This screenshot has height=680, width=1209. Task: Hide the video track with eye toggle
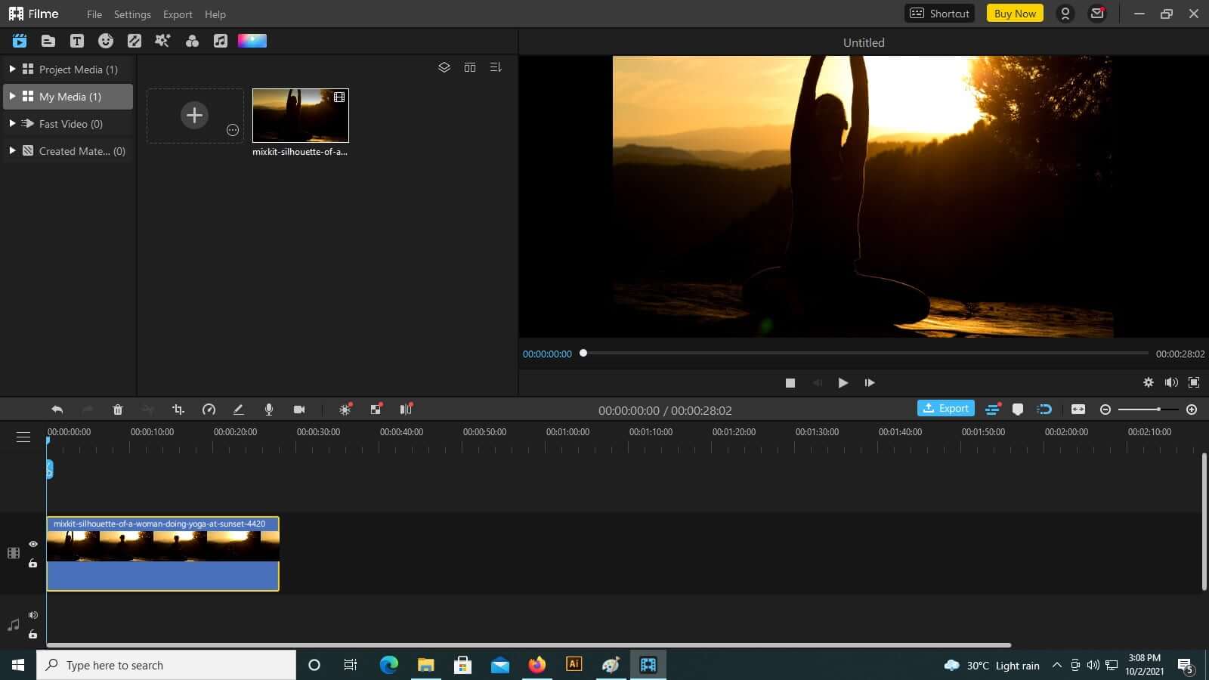[x=33, y=544]
